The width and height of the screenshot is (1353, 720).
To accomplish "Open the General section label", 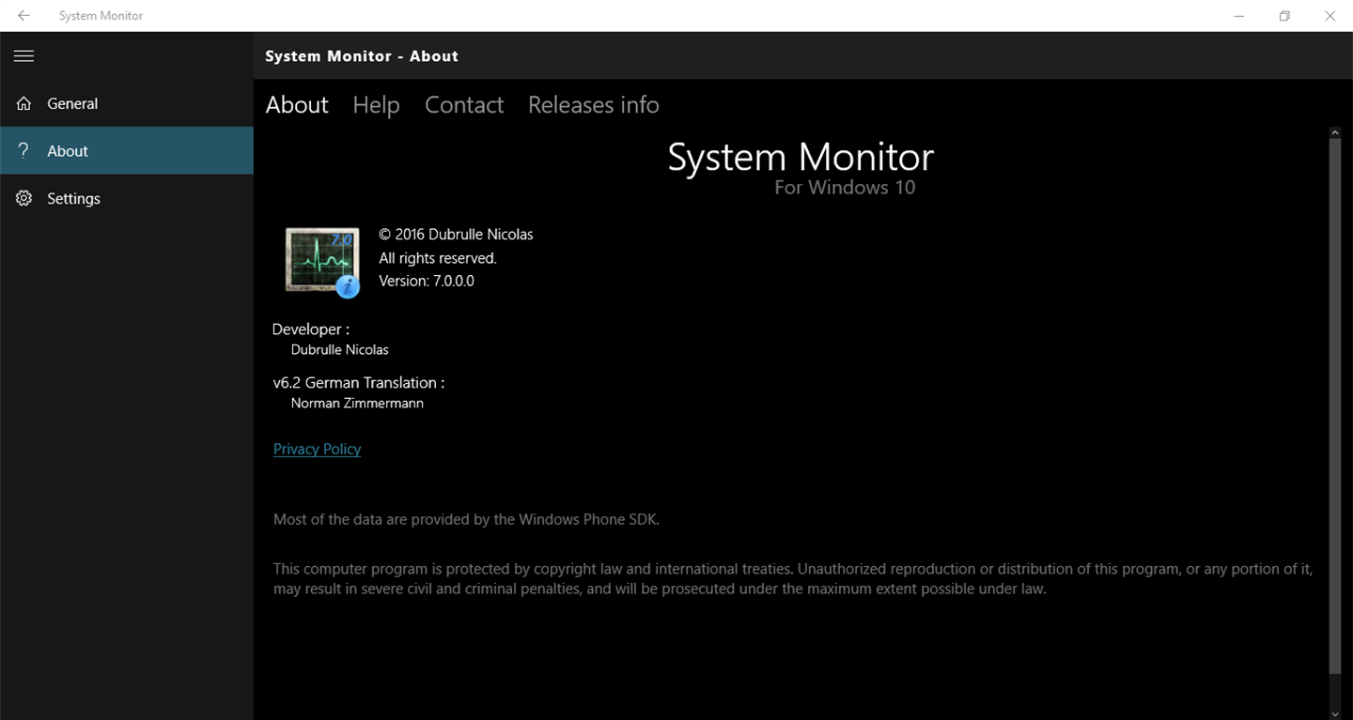I will 72,104.
